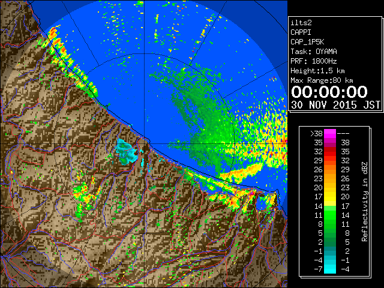Click the '---' legend label
The width and height of the screenshot is (384, 288).
click(x=343, y=134)
